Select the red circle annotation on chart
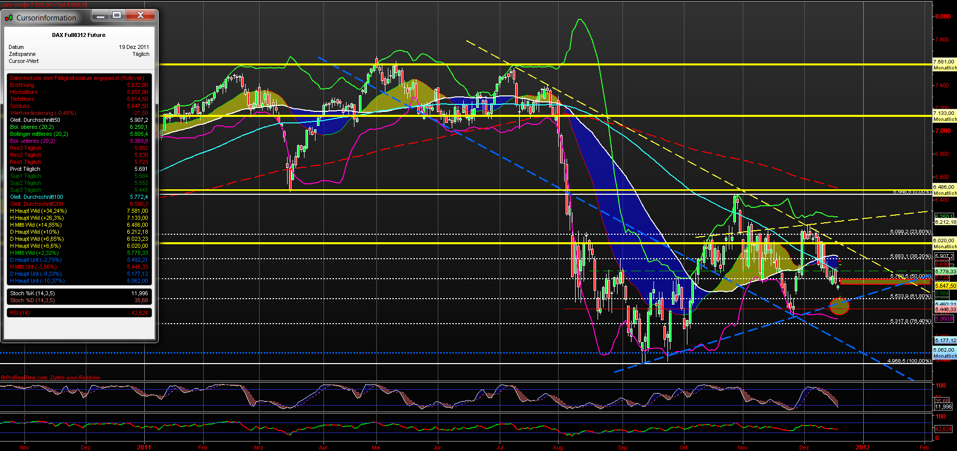 (840, 307)
